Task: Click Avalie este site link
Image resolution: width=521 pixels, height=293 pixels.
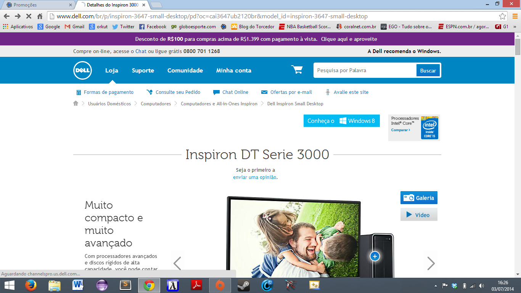Action: [347, 92]
